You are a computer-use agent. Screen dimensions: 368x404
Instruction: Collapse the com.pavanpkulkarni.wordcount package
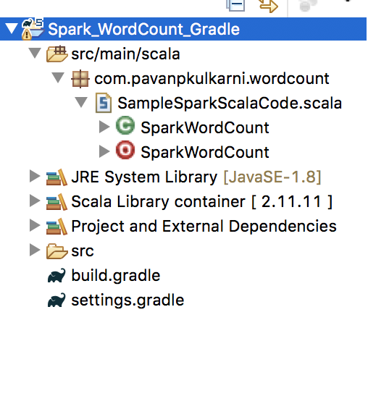pyautogui.click(x=58, y=77)
